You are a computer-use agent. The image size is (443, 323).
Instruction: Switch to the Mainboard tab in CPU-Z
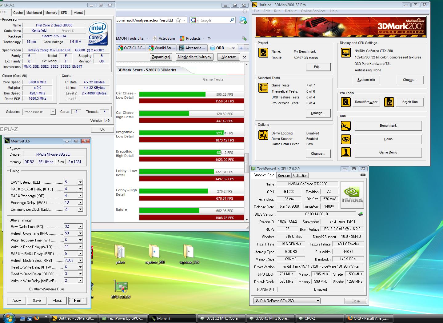click(x=34, y=13)
